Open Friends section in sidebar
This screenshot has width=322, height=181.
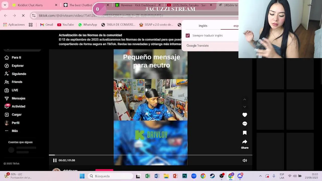[14, 82]
